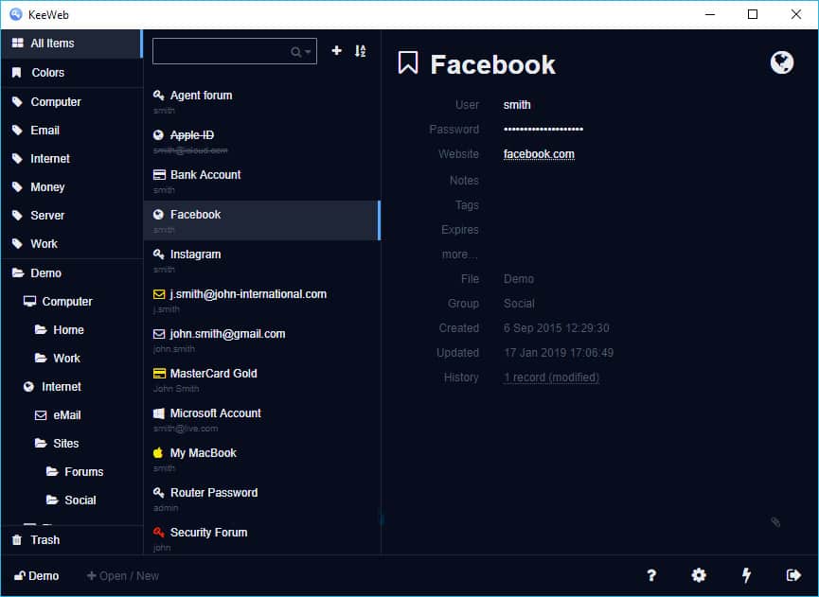
Task: Change entry icon using globe in details header
Action: tap(781, 62)
